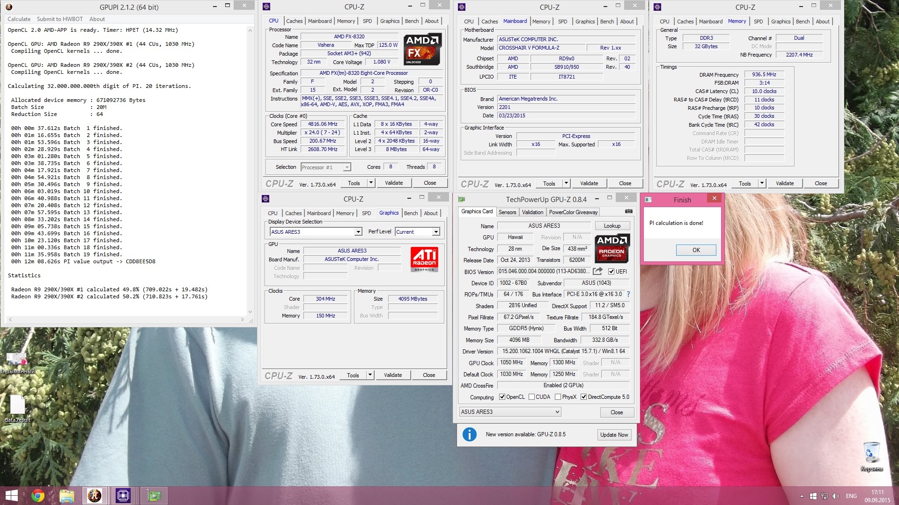This screenshot has width=899, height=505.
Task: Open SPD tab in CPU-Z Memory window
Action: point(758,22)
